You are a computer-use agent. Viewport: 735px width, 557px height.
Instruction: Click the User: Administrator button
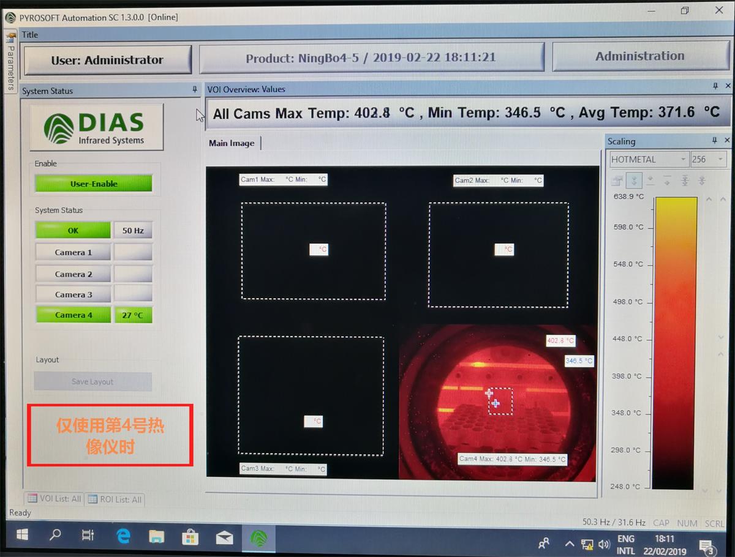coord(107,60)
